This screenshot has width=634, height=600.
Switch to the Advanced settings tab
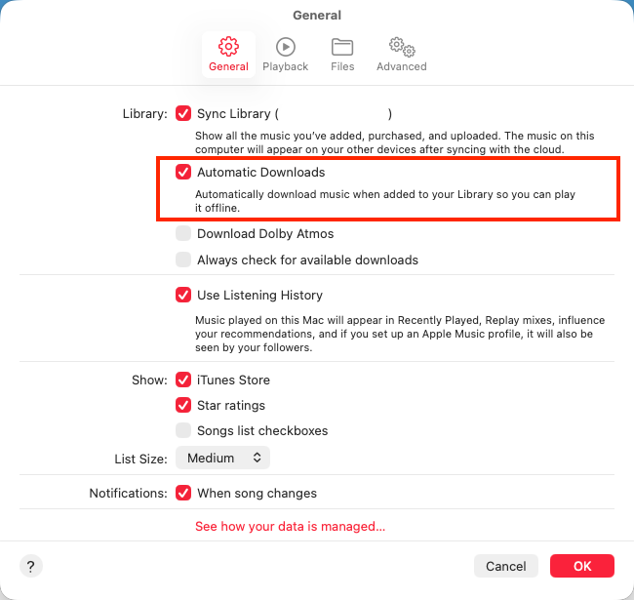pos(402,55)
